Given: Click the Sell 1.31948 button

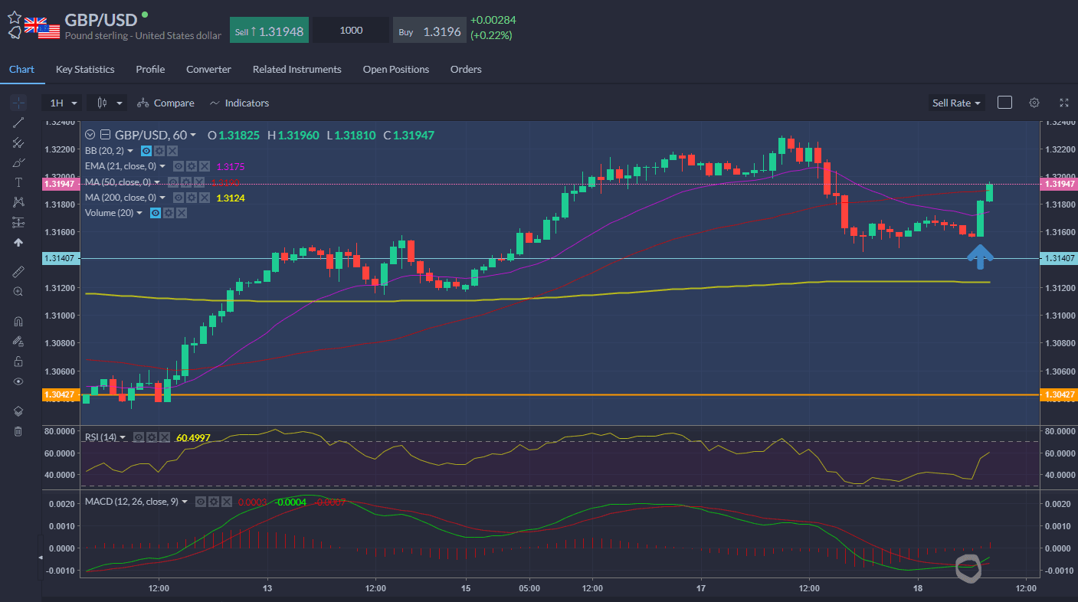Looking at the screenshot, I should 269,31.
